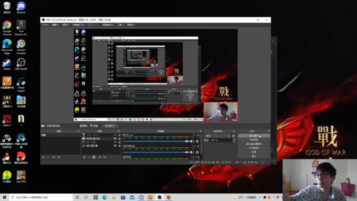Open the 文件(F) menu in OBS
357x201 pixels.
click(x=46, y=25)
